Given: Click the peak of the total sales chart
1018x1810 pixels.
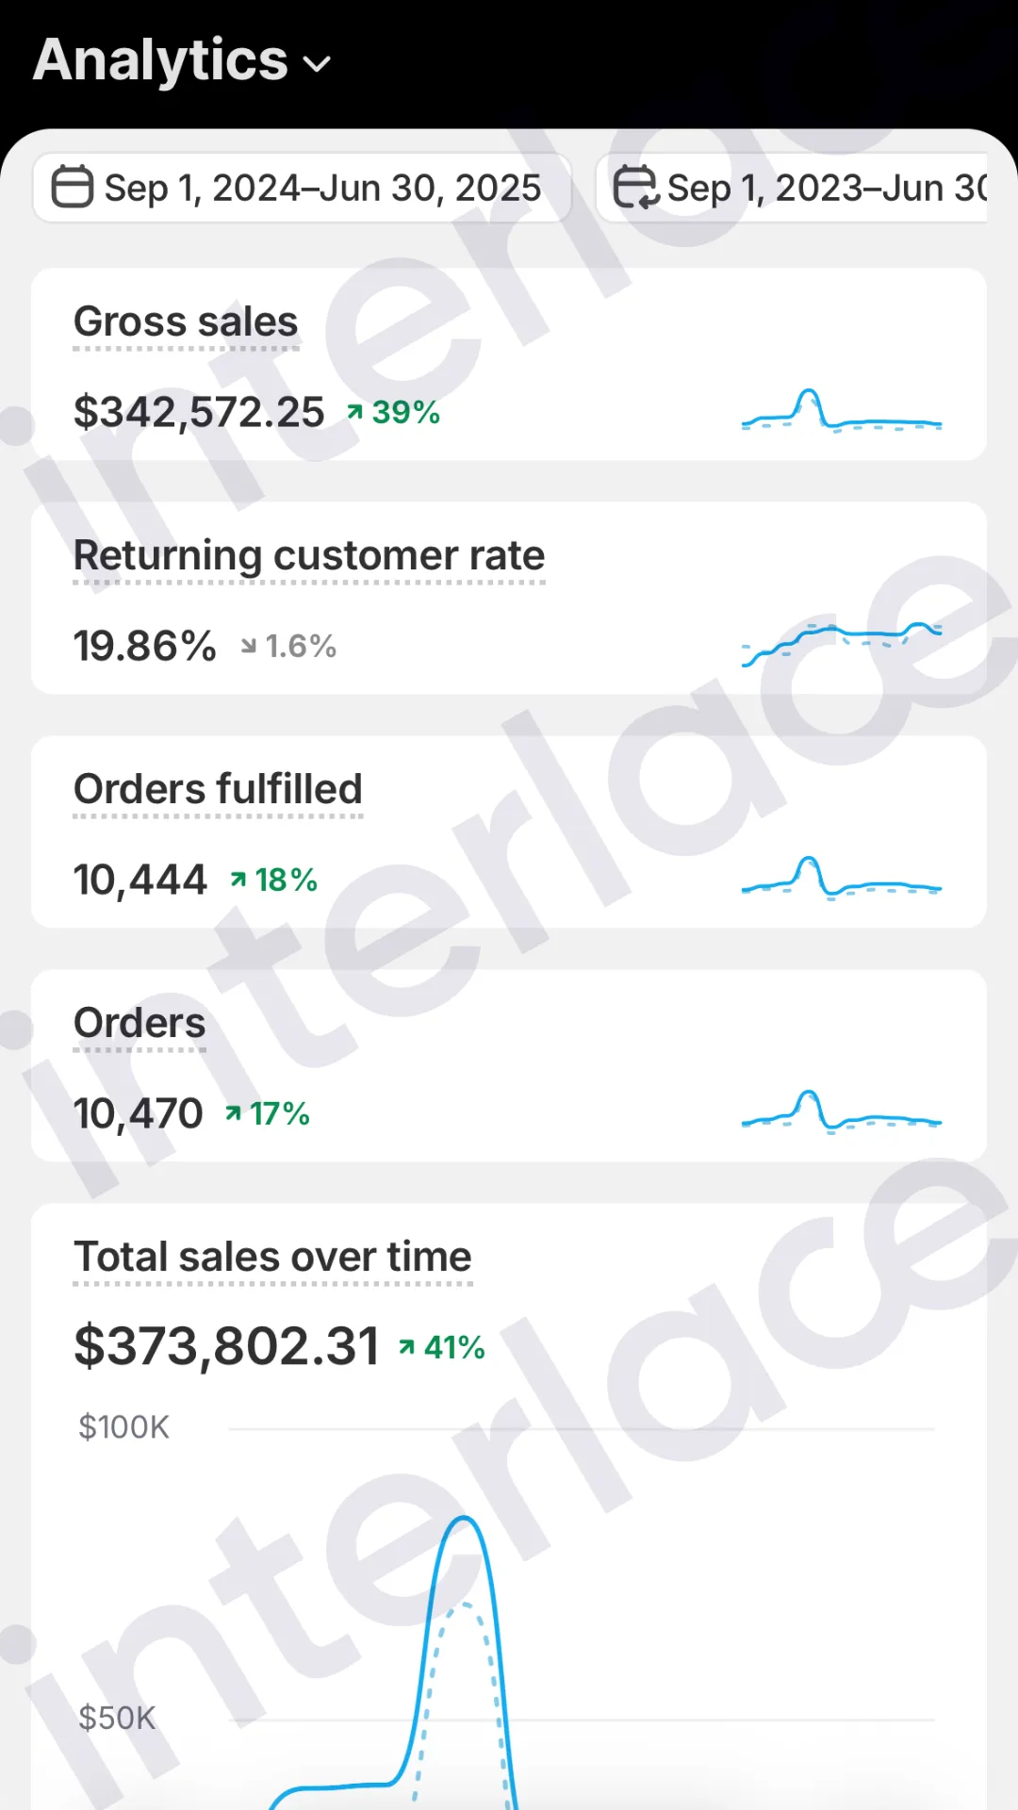Looking at the screenshot, I should tap(464, 1519).
